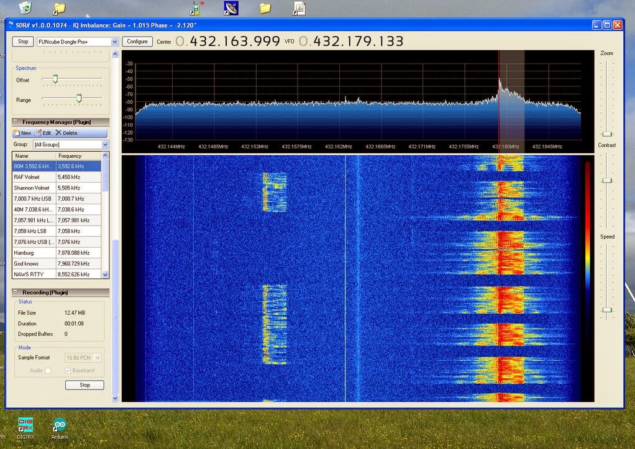Click the Contrast slider handle
Screen dimensions: 635x449
point(606,181)
